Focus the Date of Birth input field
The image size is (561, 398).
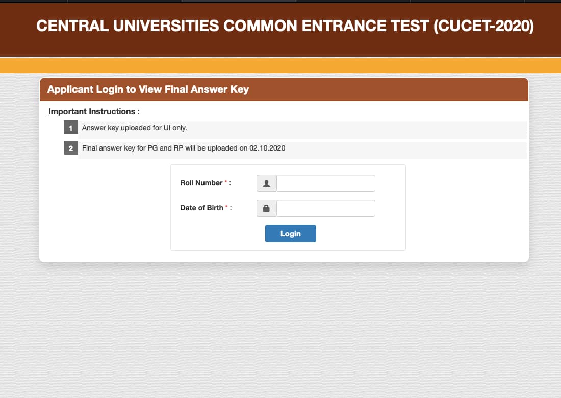pyautogui.click(x=325, y=208)
